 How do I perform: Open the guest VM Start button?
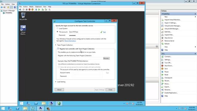click(x=22, y=104)
